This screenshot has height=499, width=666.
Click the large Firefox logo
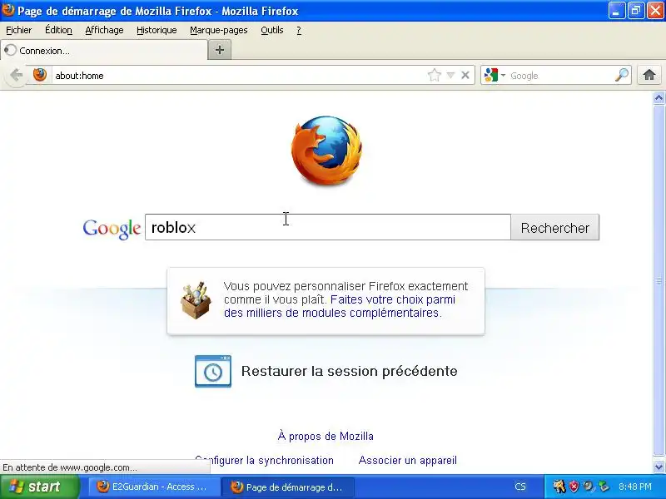[326, 151]
